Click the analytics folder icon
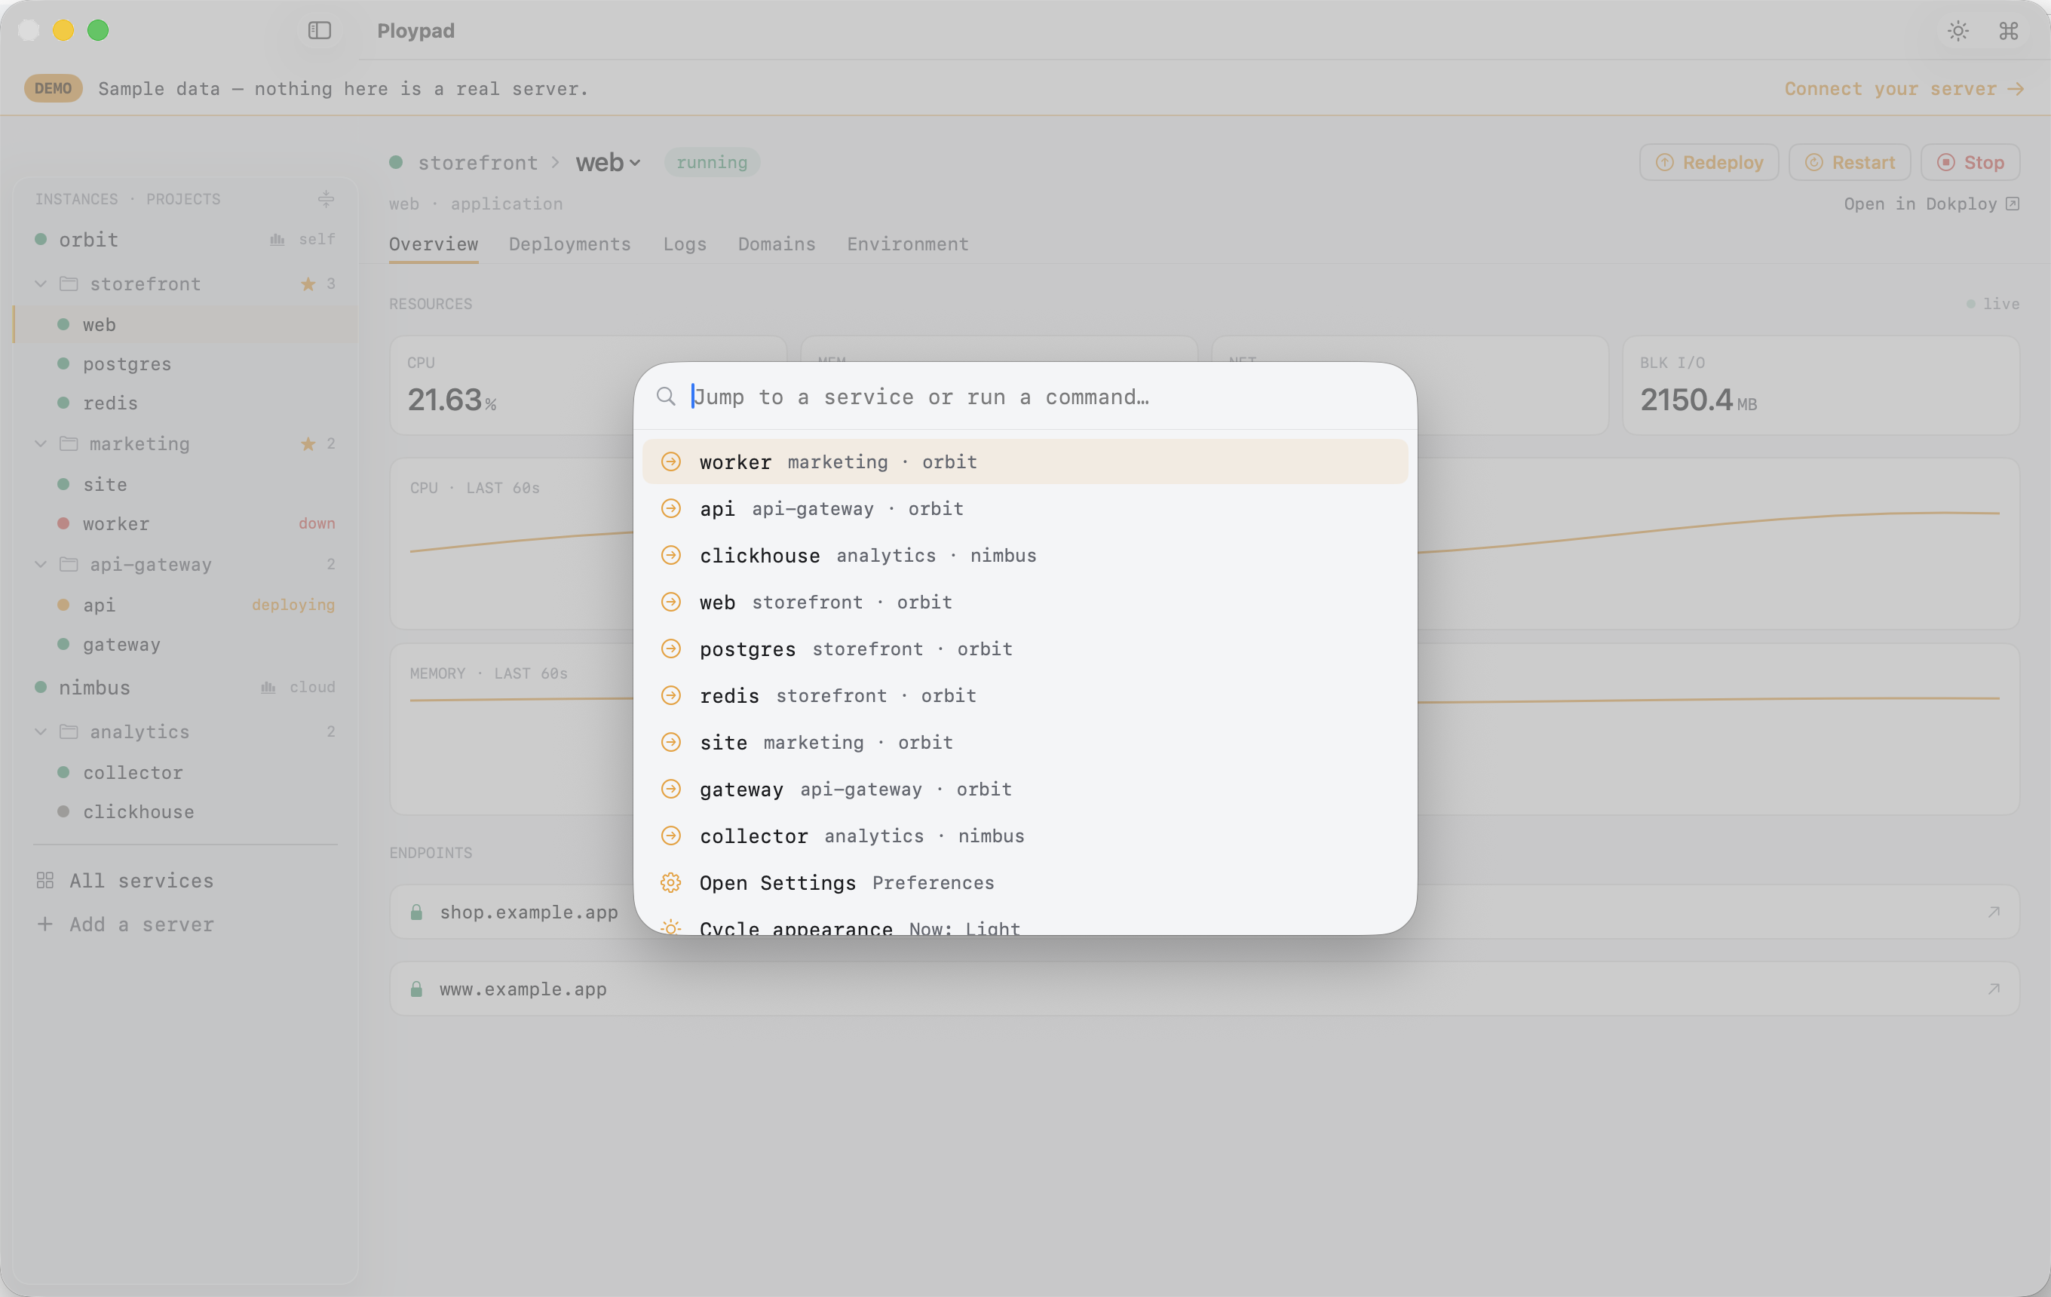Viewport: 2051px width, 1297px height. point(69,731)
